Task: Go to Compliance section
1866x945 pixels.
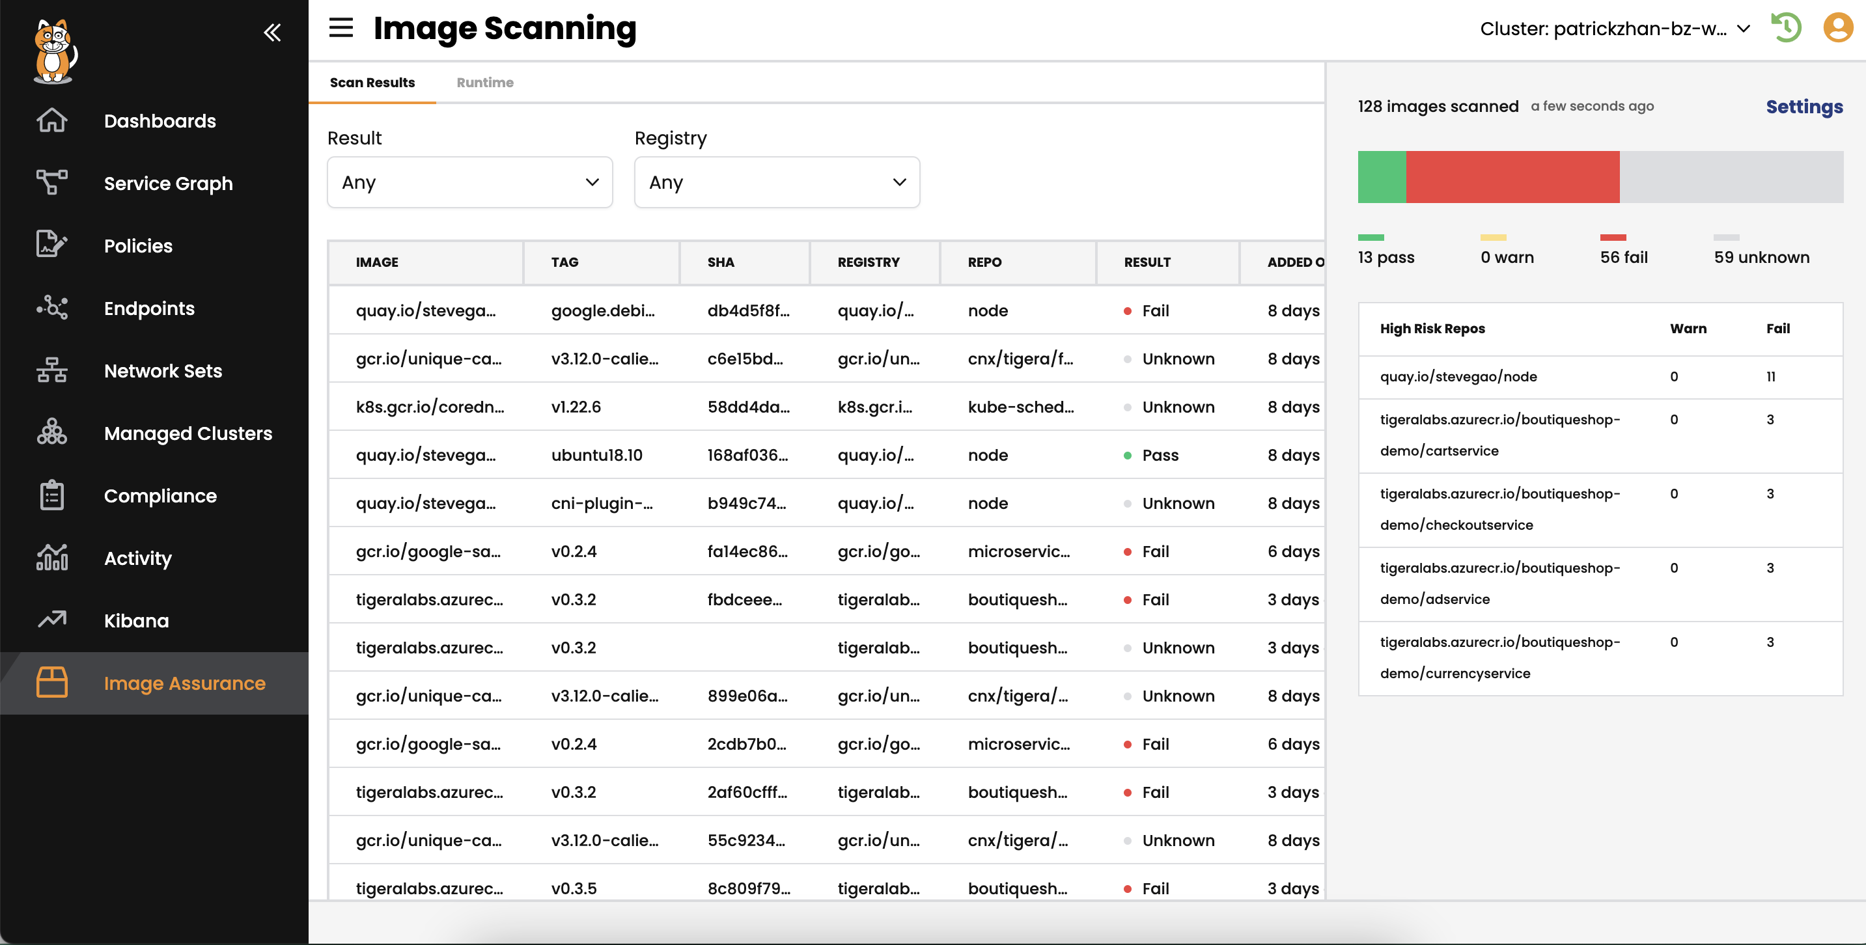Action: [160, 496]
